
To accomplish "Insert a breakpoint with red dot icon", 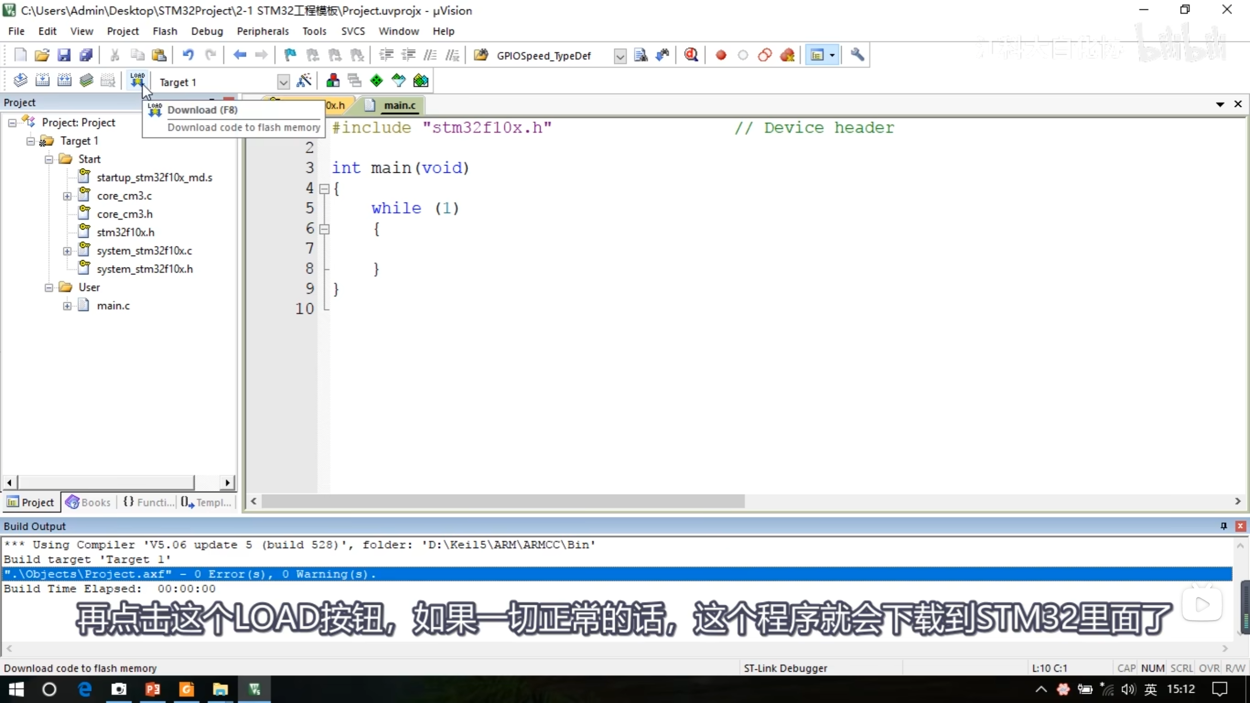I will 721,55.
